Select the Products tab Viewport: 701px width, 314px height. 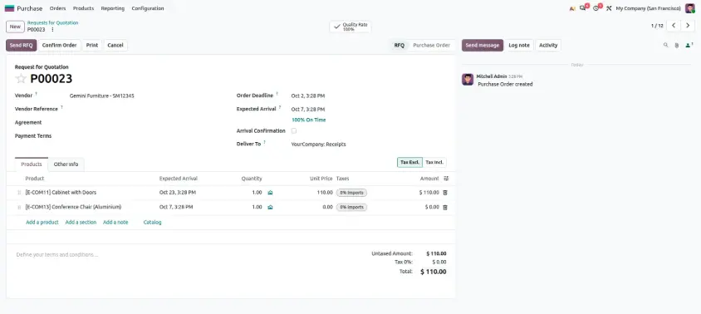32,164
